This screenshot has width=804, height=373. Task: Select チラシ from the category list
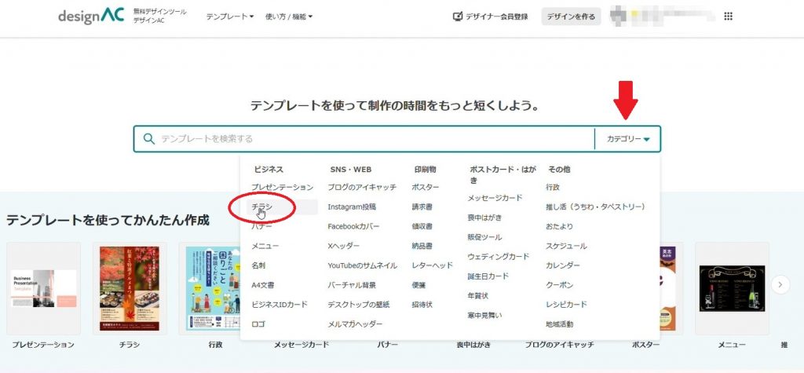point(262,207)
